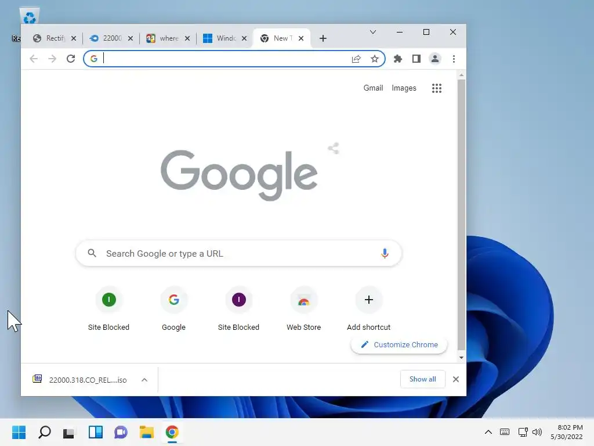Close the New Tab tab
This screenshot has width=594, height=446.
301,38
